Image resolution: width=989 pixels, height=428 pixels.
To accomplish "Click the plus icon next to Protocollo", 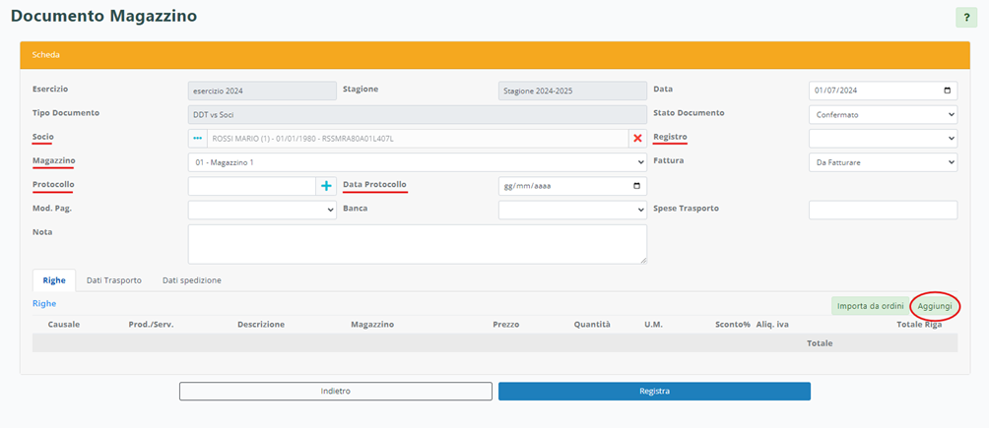I will (326, 186).
